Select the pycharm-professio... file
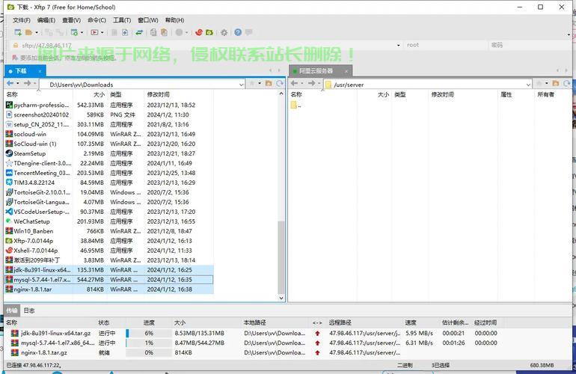The image size is (576, 374). (37, 105)
